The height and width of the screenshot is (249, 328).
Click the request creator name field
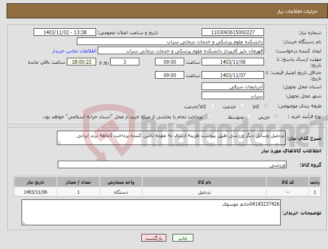point(181,51)
